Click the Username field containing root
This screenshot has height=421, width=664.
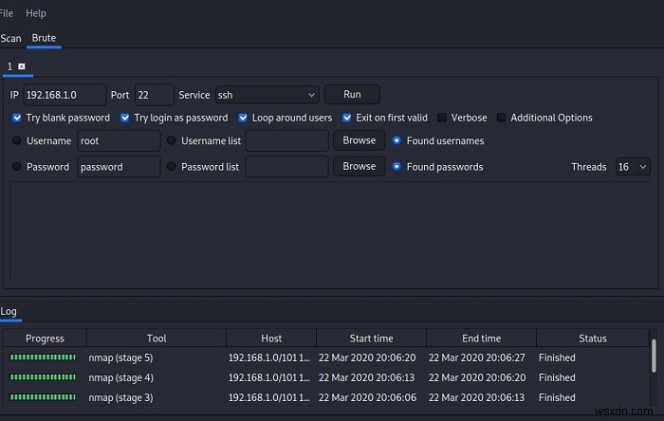coord(119,141)
